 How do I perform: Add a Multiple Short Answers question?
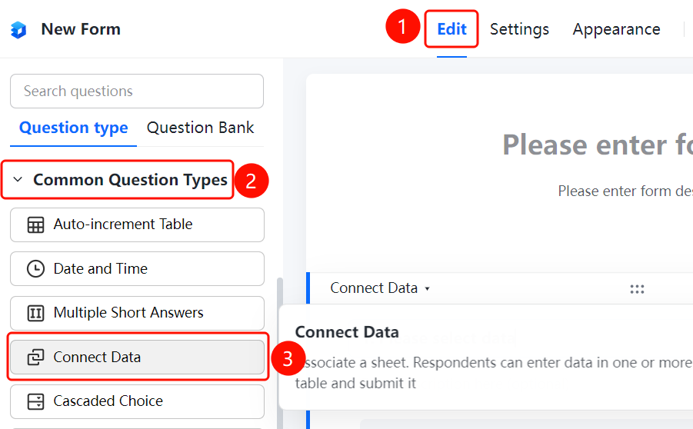[137, 313]
